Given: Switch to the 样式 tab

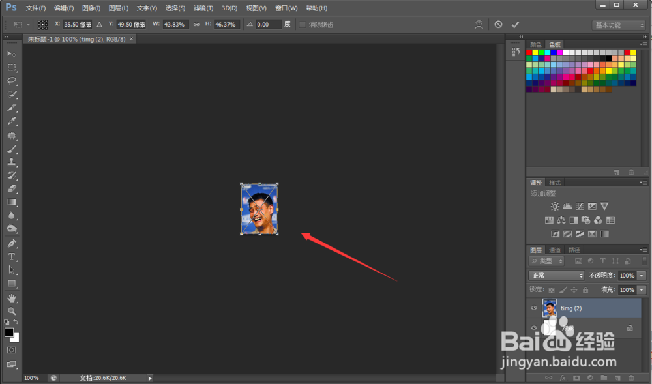Looking at the screenshot, I should coord(555,183).
